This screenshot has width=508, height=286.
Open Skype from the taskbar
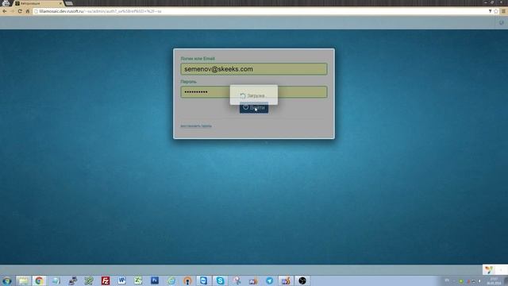click(221, 280)
